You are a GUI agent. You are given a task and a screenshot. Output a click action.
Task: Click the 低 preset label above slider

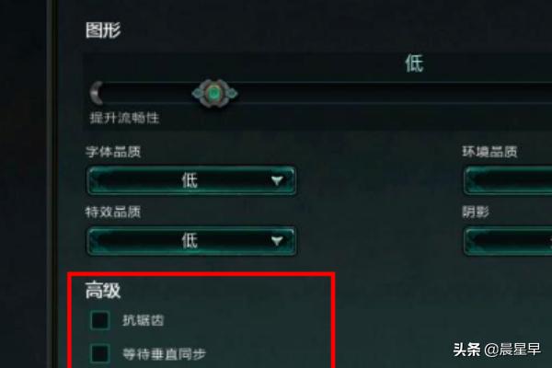(414, 63)
